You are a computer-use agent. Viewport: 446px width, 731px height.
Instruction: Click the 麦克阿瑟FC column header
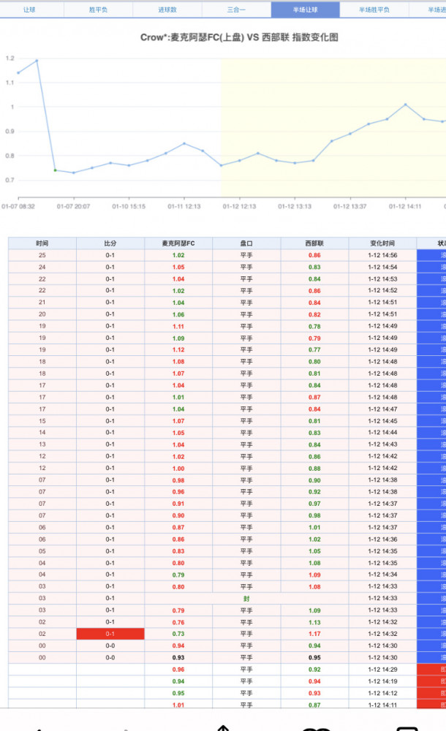click(178, 243)
